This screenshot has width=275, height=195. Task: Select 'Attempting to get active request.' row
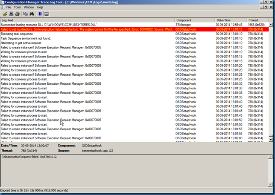(135, 43)
